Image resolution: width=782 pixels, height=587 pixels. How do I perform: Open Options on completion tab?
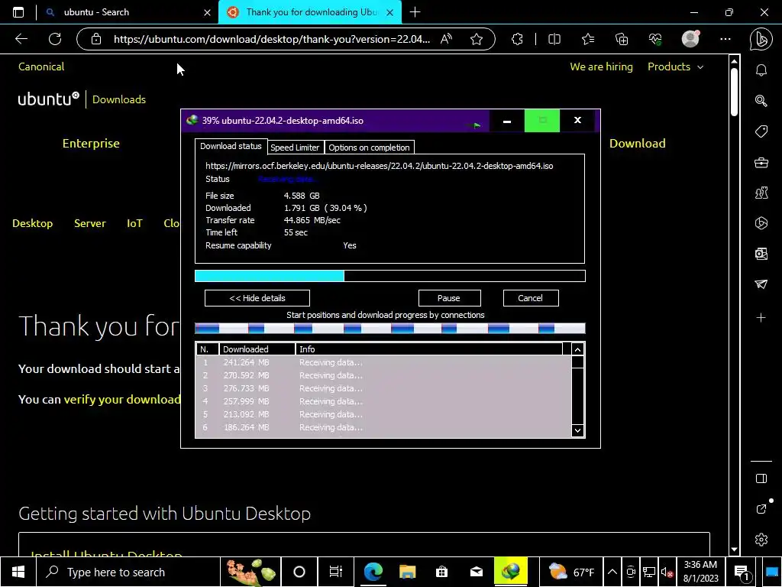pos(369,148)
